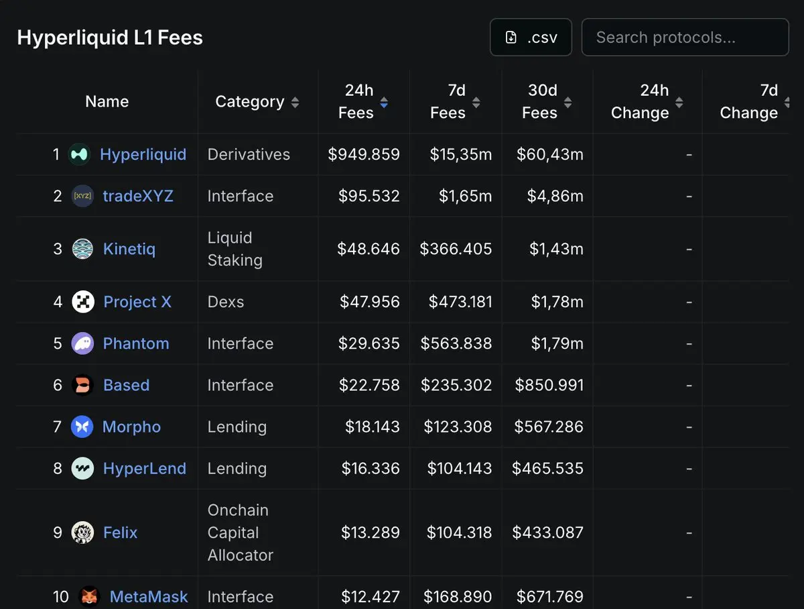Click the Project X logo icon
804x609 pixels.
(83, 302)
